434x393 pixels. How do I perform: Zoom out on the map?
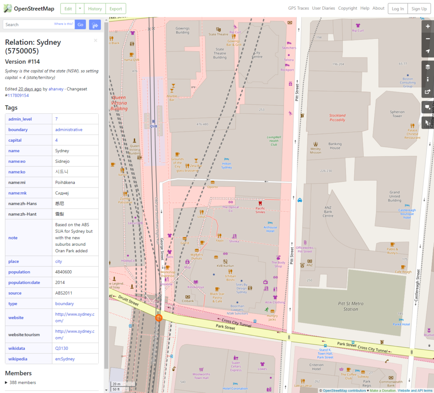428,38
